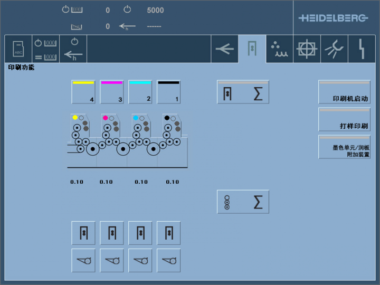Image resolution: width=380 pixels, height=285 pixels.
Task: Open the register crosshair tab
Action: pyautogui.click(x=307, y=49)
